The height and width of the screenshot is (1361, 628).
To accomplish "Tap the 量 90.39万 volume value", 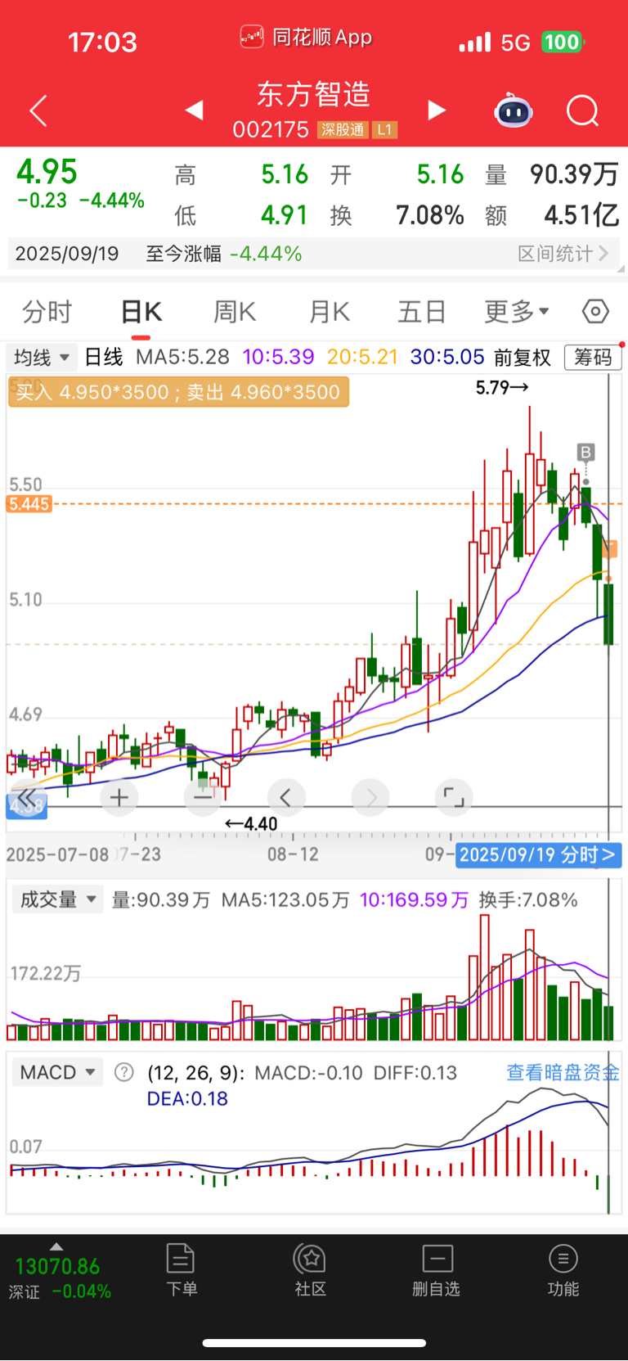I will coord(552,174).
